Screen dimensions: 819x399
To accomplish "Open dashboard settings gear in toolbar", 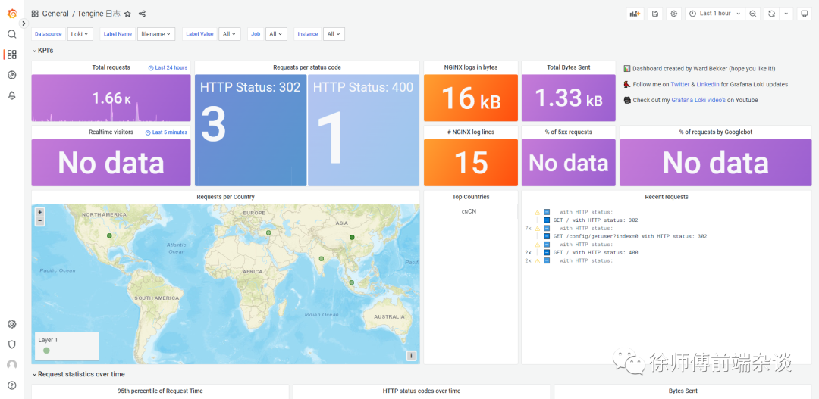I will coord(674,14).
